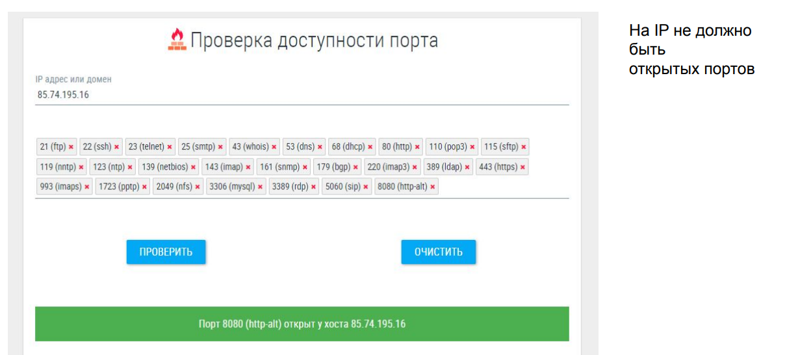Delete the 3389 (rdp) port chip

(x=313, y=187)
